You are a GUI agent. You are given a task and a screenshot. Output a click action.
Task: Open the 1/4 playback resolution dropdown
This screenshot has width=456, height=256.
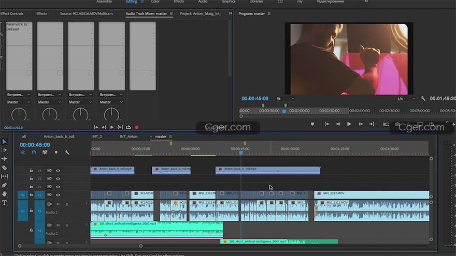406,99
